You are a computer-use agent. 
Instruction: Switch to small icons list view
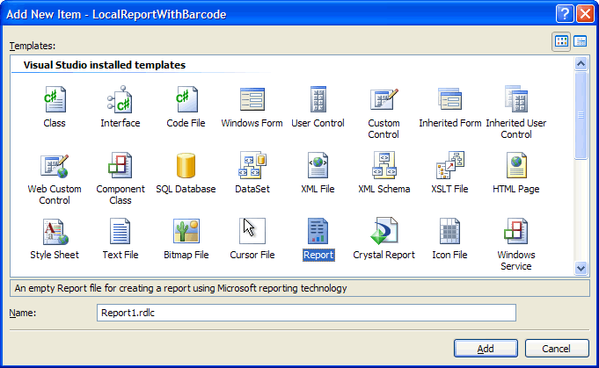coord(581,41)
